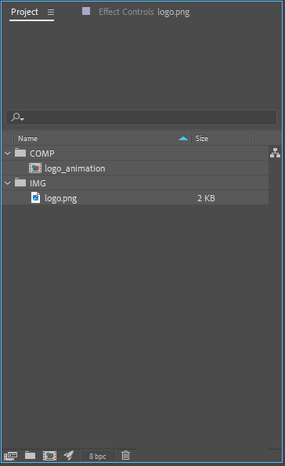The image size is (285, 466).
Task: Create a new folder via bottom icon
Action: [30, 455]
